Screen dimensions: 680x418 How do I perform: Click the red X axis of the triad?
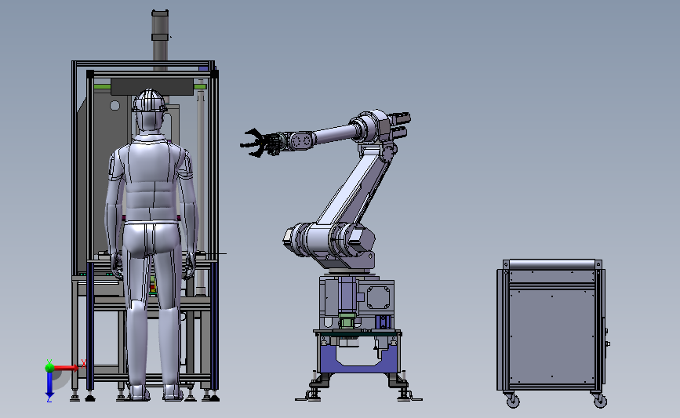66,368
